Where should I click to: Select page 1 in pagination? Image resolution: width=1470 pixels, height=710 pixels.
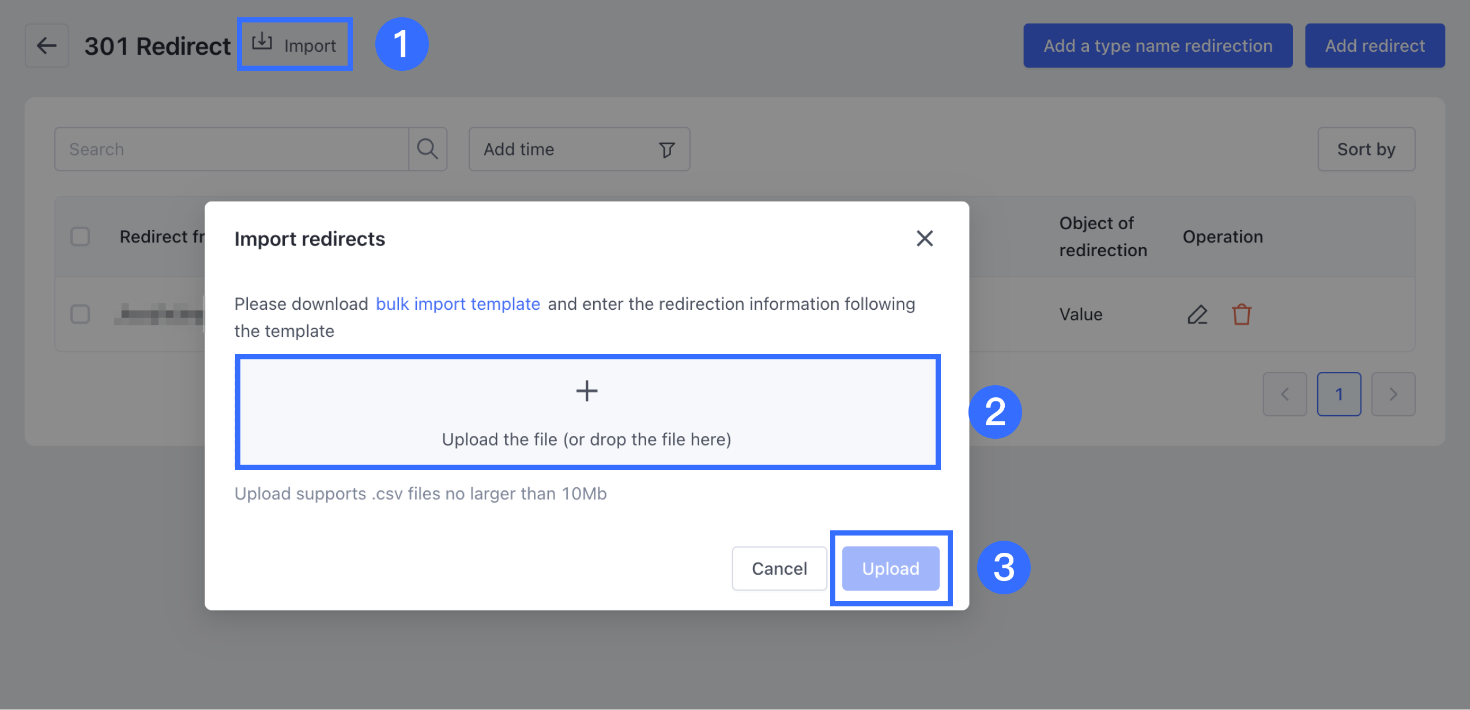pyautogui.click(x=1339, y=394)
